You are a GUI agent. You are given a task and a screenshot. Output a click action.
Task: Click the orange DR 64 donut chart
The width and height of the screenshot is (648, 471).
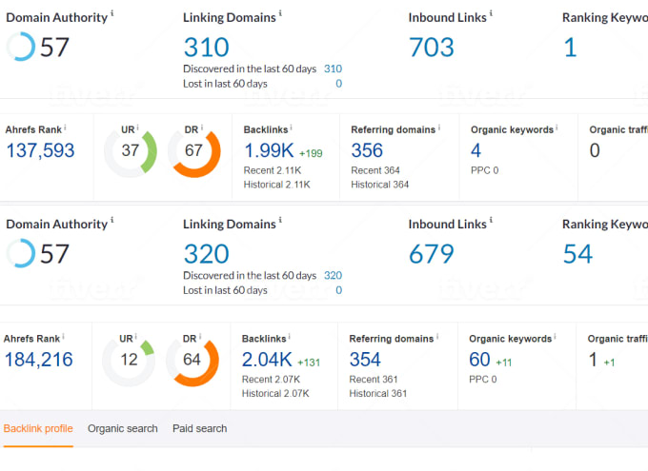(x=193, y=362)
